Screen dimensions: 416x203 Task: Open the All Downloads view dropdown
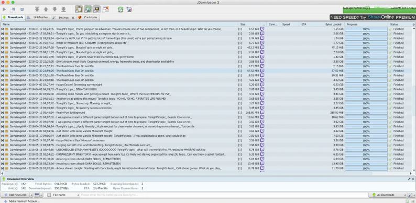388,195
